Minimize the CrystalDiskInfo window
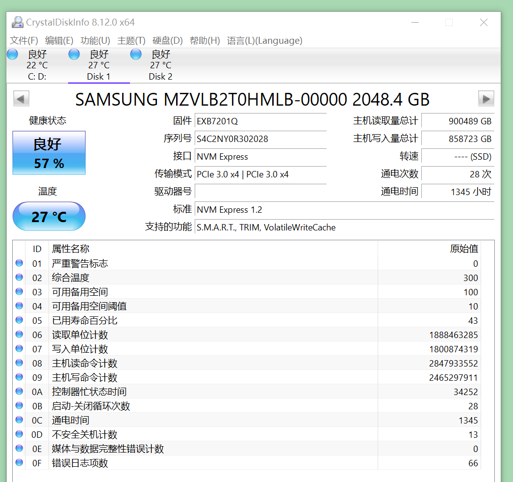The width and height of the screenshot is (513, 482). (415, 22)
